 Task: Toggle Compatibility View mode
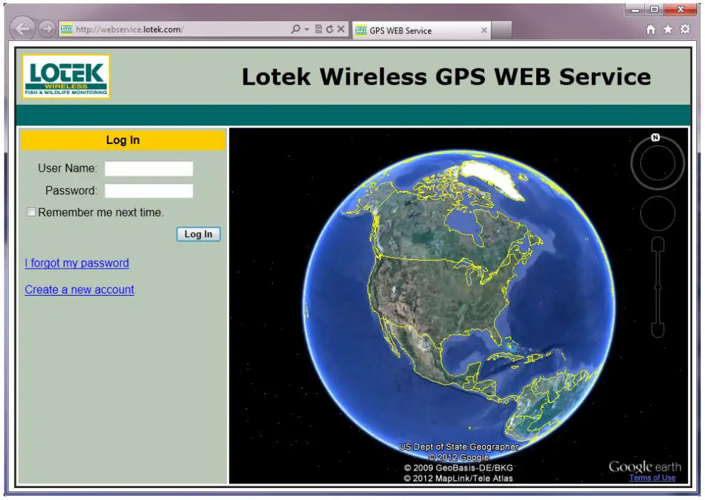tap(319, 29)
